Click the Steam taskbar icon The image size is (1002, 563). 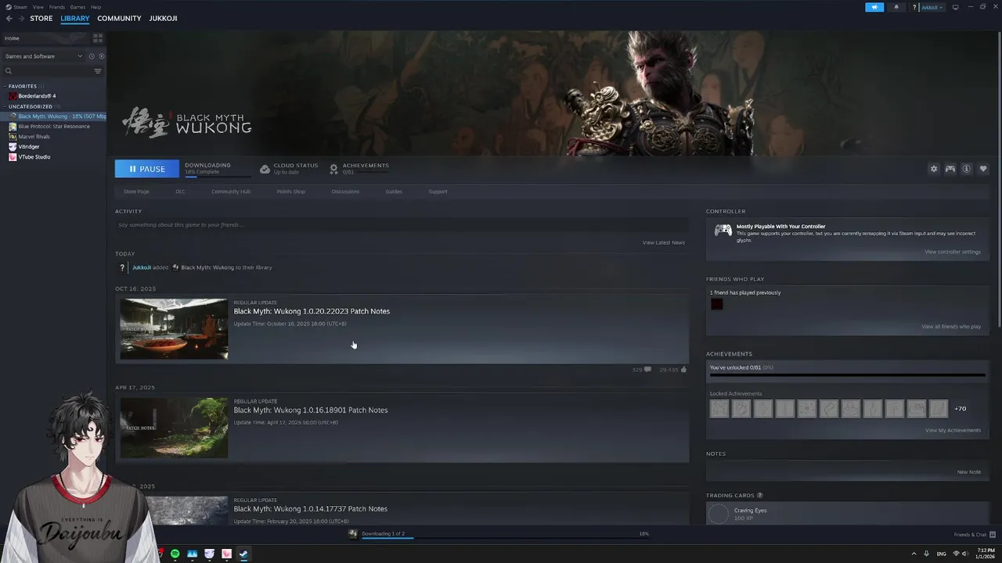(x=243, y=554)
